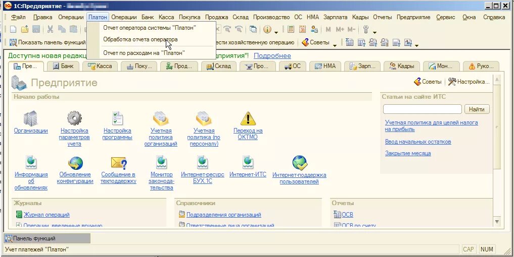The width and height of the screenshot is (514, 257).
Task: Switch to the Банк tab
Action: coord(63,66)
